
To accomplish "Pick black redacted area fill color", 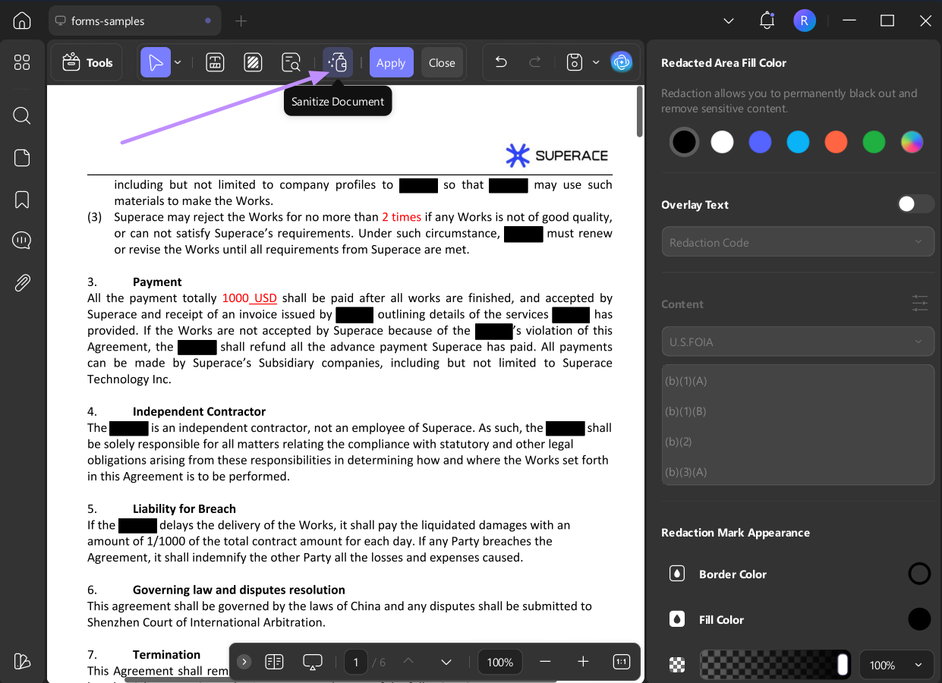I will click(684, 141).
